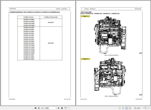This screenshot has height=110, width=151.
Task: Click the N45 ENT cell
Action: pos(51,23)
